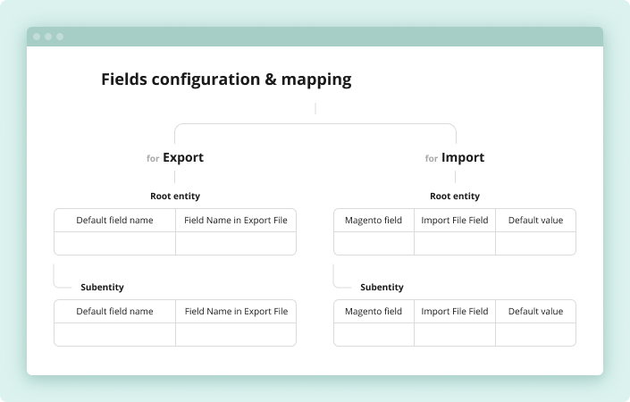Viewport: 630px width, 402px height.
Task: Select Subentity label in the Export column
Action: [x=102, y=287]
